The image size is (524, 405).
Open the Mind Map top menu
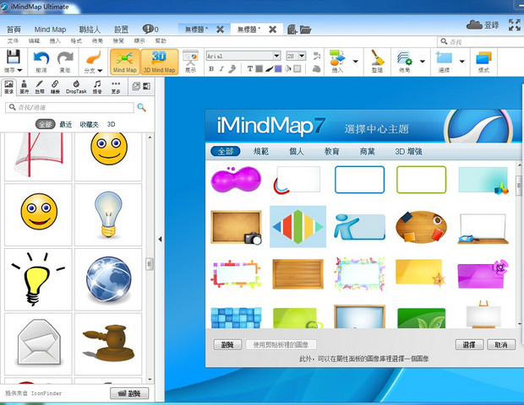point(50,30)
